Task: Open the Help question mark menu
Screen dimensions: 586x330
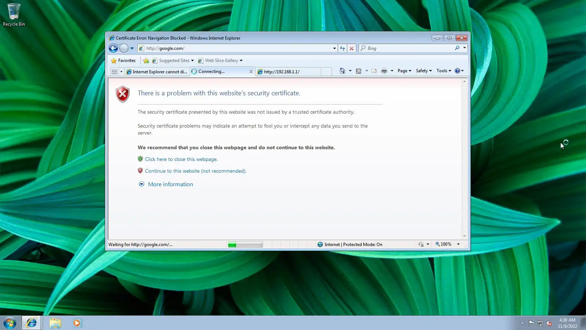Action: pos(459,71)
